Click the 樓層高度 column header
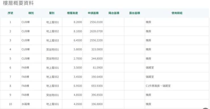210x109 pixels. click(x=72, y=13)
